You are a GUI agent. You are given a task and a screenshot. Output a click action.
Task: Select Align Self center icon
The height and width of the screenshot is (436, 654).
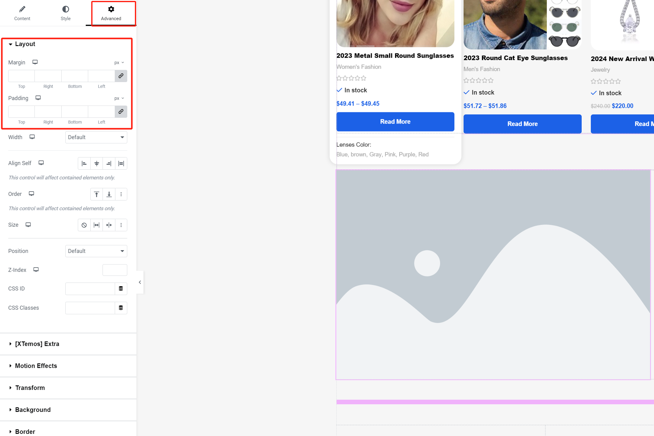(96, 164)
